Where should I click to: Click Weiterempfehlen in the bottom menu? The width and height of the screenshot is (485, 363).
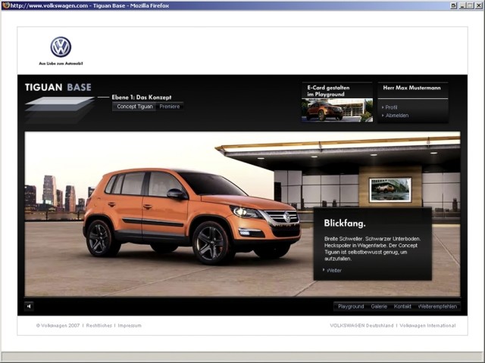[x=437, y=306]
